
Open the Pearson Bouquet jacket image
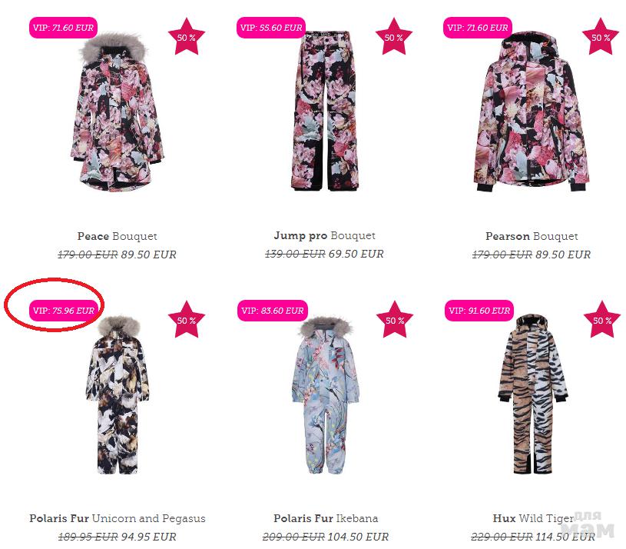pyautogui.click(x=532, y=112)
